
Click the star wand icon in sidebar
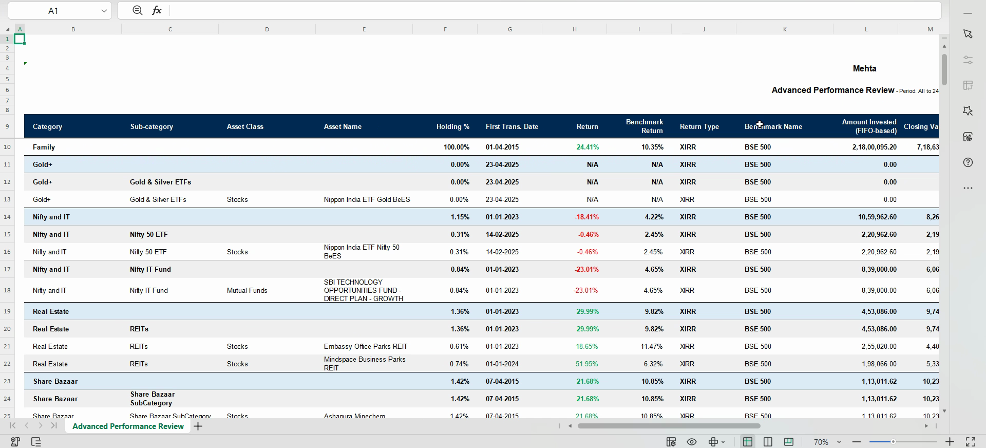968,111
